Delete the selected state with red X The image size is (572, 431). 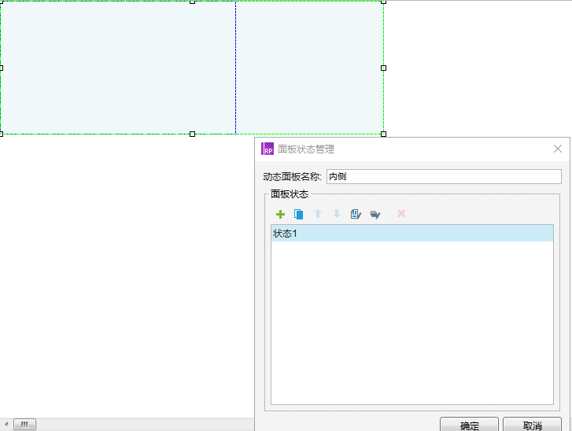point(401,213)
